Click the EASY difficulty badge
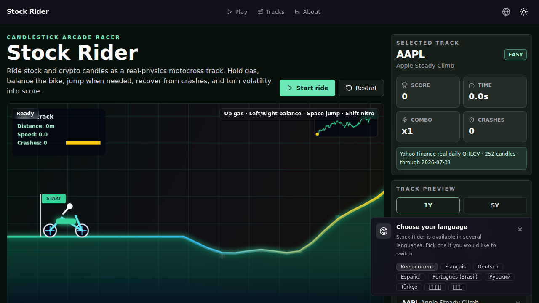Image resolution: width=539 pixels, height=303 pixels. pos(515,55)
